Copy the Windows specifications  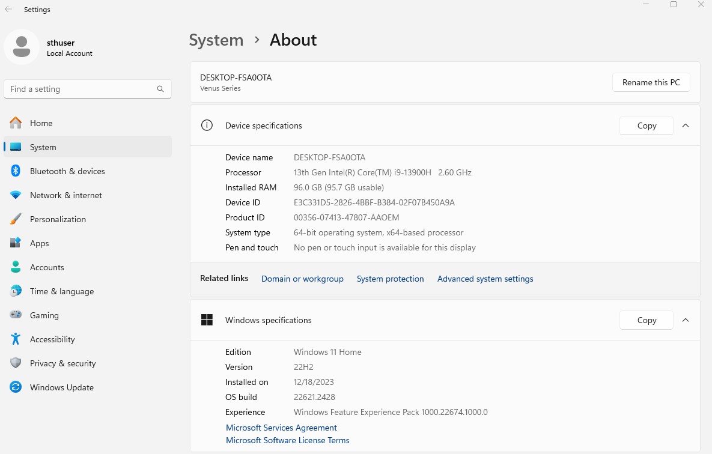pos(647,320)
